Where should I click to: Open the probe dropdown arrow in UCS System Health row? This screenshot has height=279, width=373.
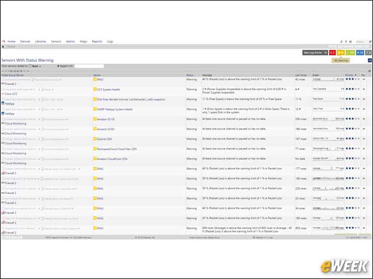tap(39, 90)
